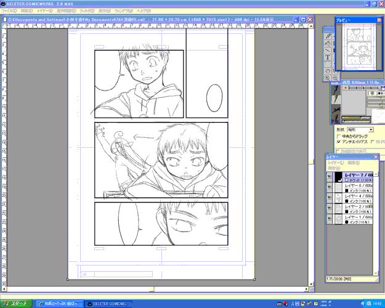Switch to the Internet Explorer taskbar window
385x308 pixels.
59,304
